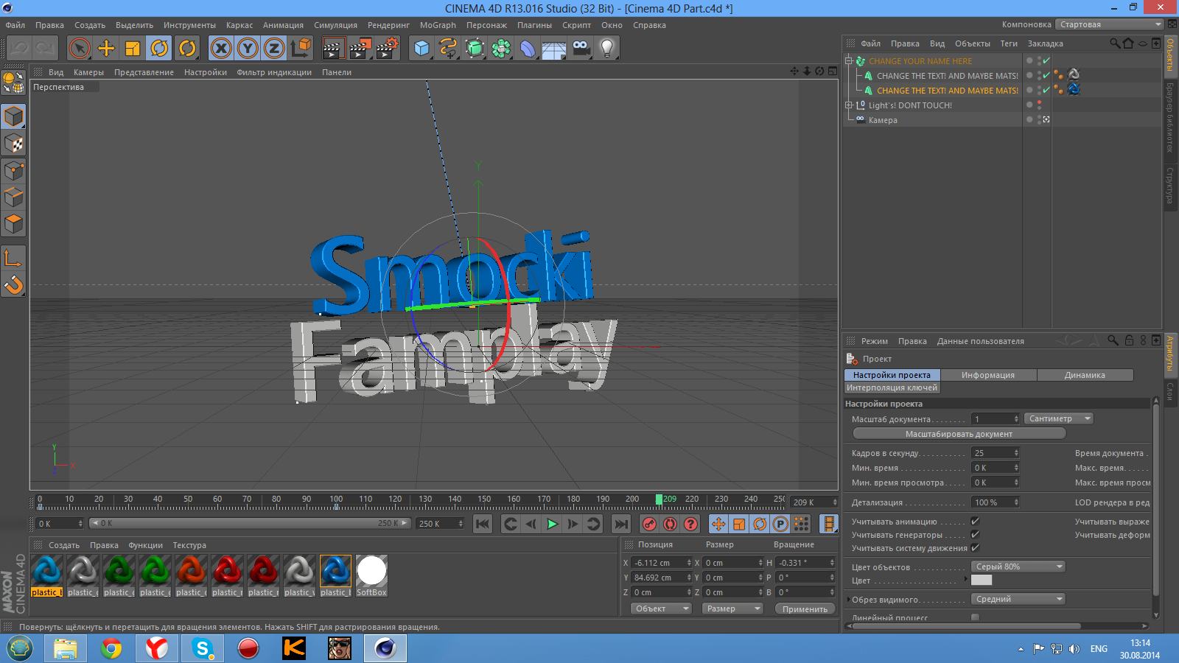Open the floor environment objects icon
This screenshot has width=1179, height=663.
pyautogui.click(x=554, y=49)
